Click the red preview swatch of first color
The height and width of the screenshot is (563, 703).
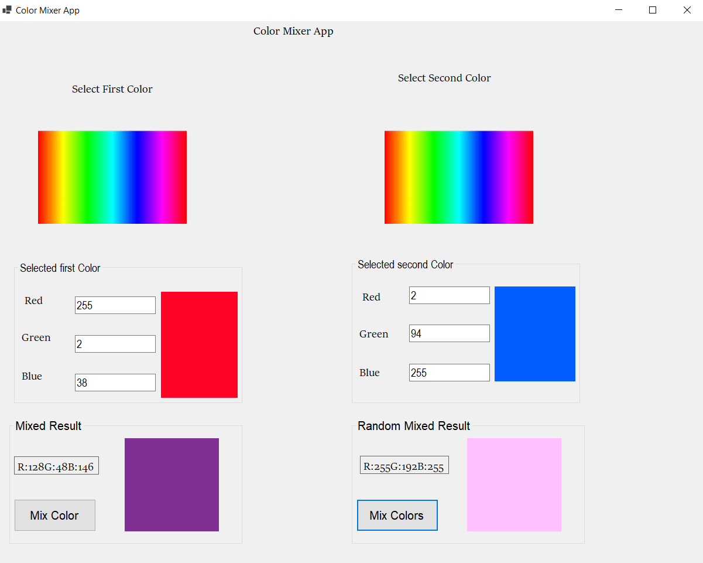tap(199, 344)
